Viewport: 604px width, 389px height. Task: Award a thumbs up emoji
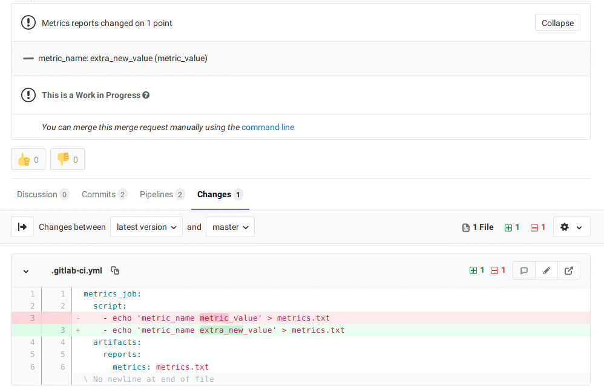pos(28,159)
